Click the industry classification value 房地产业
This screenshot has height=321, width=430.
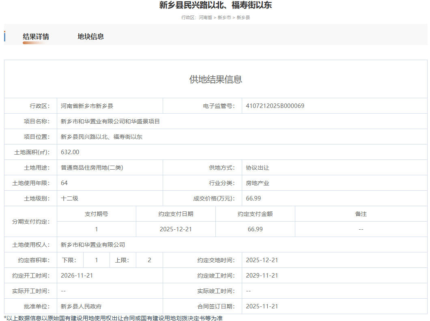257,183
